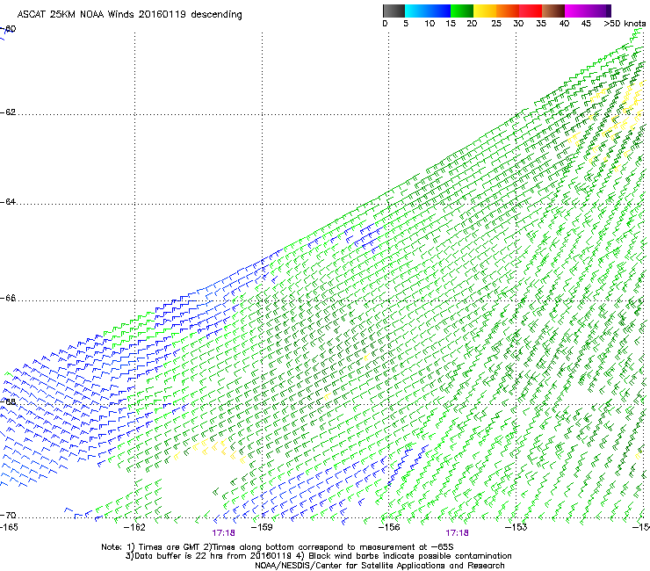Click the magenta-purple 40-50 knots color segment

[x=588, y=11]
